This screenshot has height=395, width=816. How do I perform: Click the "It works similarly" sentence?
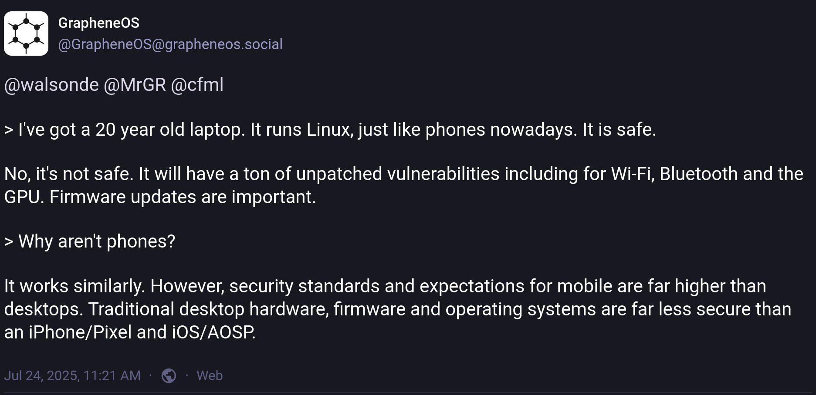74,286
